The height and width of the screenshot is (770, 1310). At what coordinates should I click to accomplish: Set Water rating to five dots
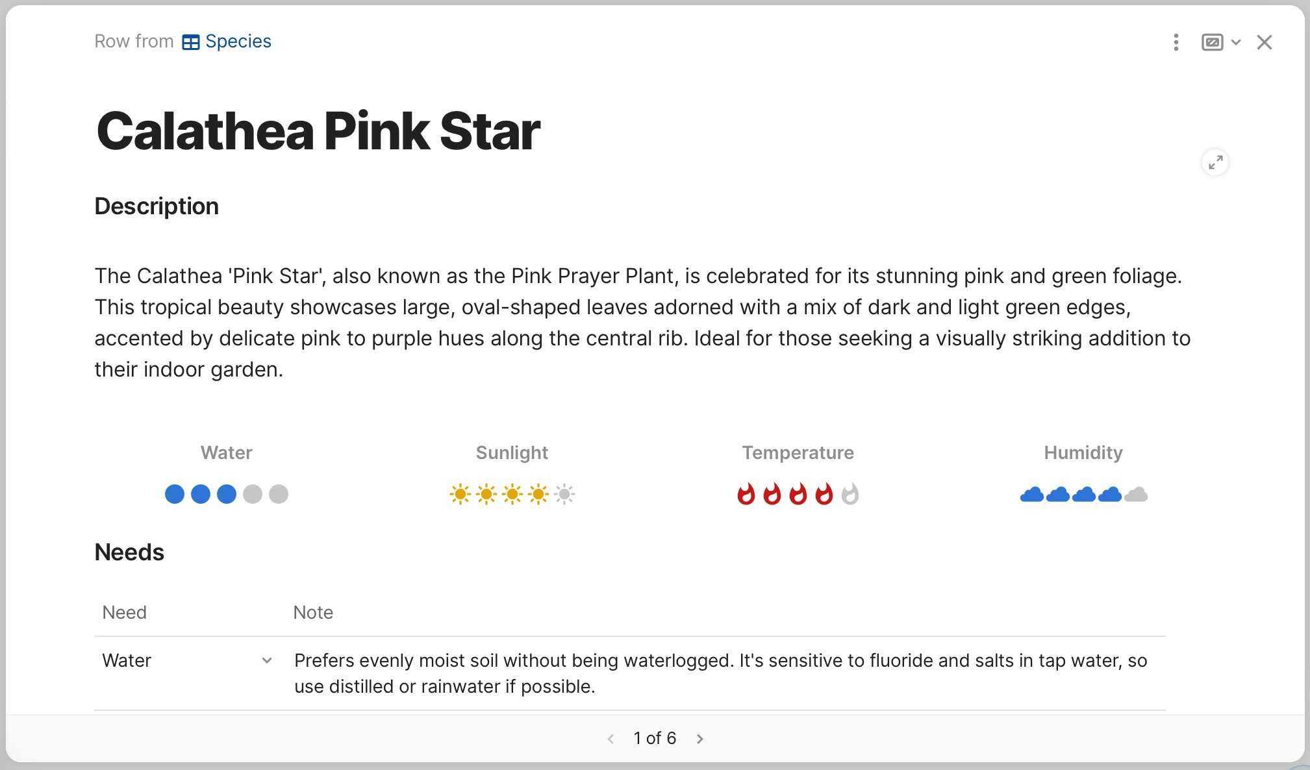coord(279,494)
